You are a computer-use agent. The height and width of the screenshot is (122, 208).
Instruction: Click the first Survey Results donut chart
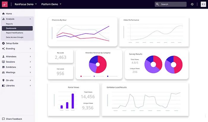click(153, 64)
